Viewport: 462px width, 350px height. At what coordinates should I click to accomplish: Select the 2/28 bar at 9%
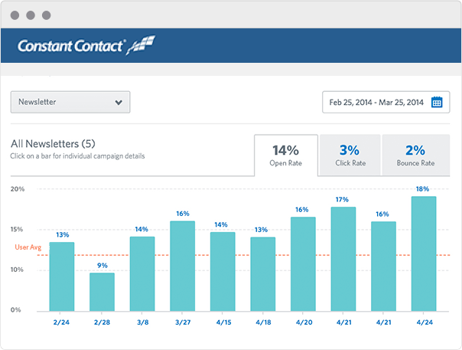pos(102,292)
